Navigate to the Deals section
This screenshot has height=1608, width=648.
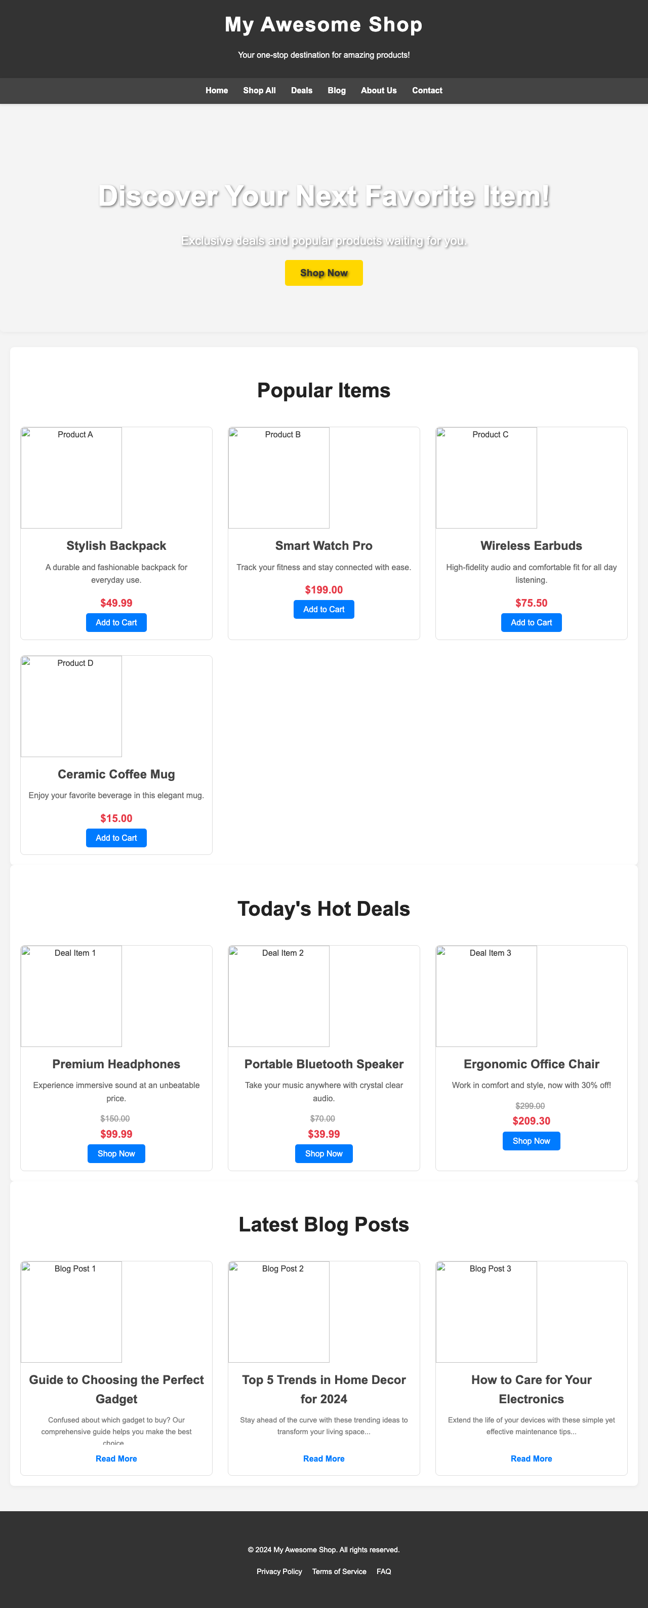[301, 91]
